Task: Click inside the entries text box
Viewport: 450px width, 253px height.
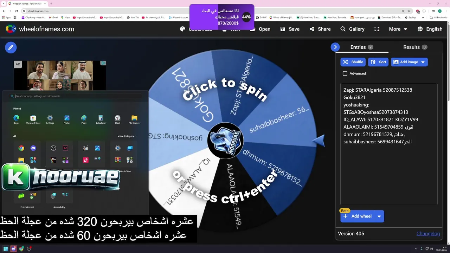Action: (389, 144)
